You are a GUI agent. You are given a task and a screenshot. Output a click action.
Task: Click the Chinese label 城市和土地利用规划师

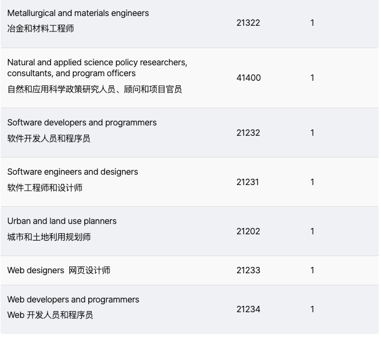coord(49,237)
